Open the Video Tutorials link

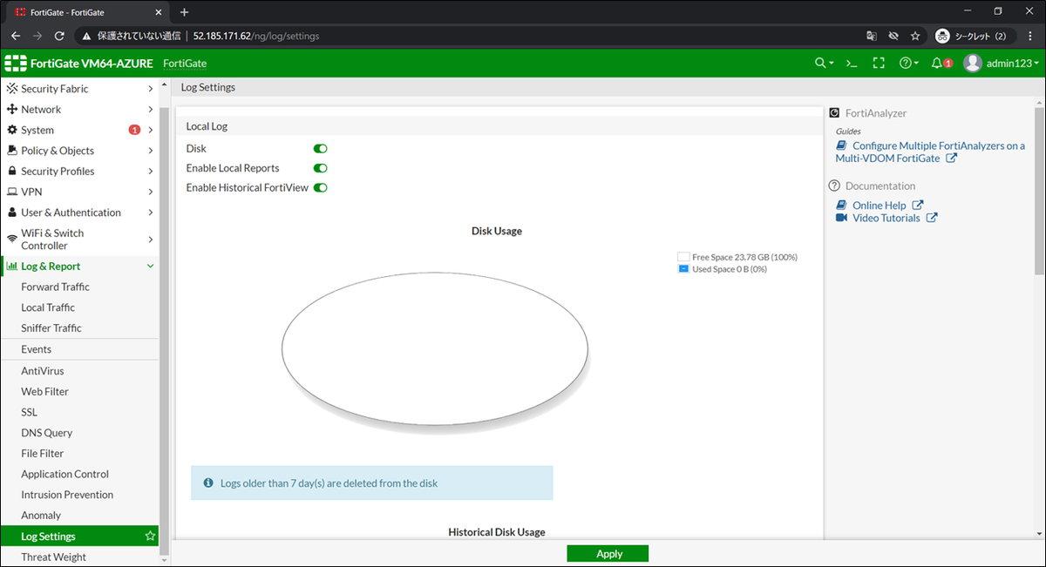tap(886, 218)
